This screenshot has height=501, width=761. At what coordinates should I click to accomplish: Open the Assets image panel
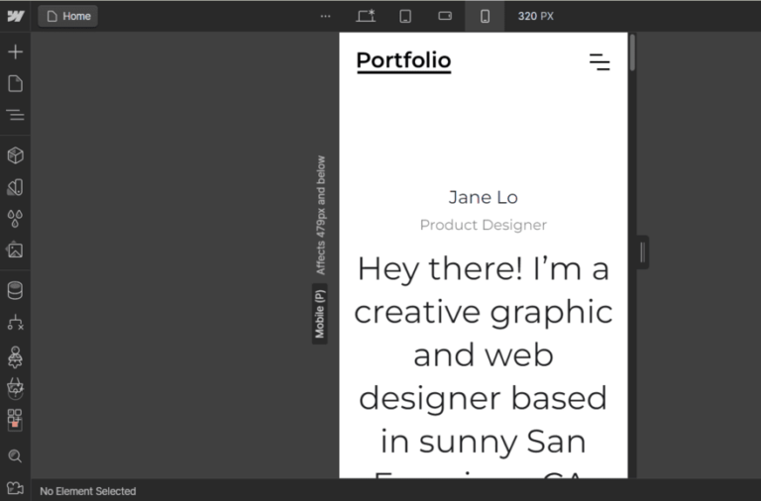click(15, 250)
